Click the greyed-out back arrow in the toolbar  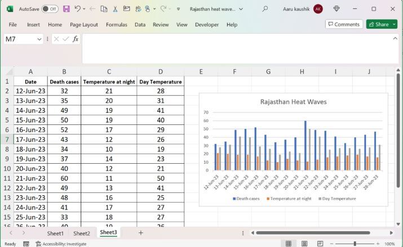(x=92, y=9)
